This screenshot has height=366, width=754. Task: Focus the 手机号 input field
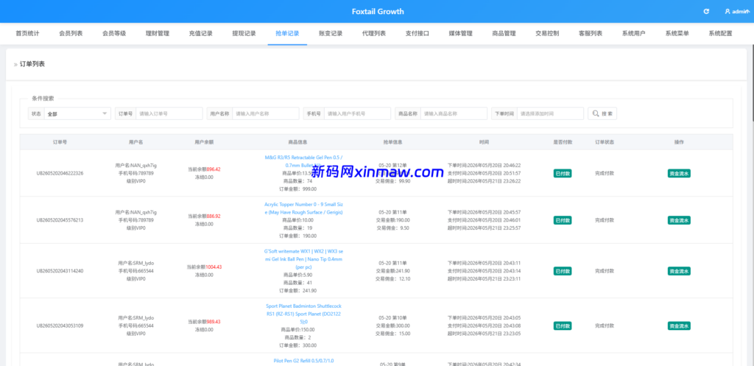point(357,113)
